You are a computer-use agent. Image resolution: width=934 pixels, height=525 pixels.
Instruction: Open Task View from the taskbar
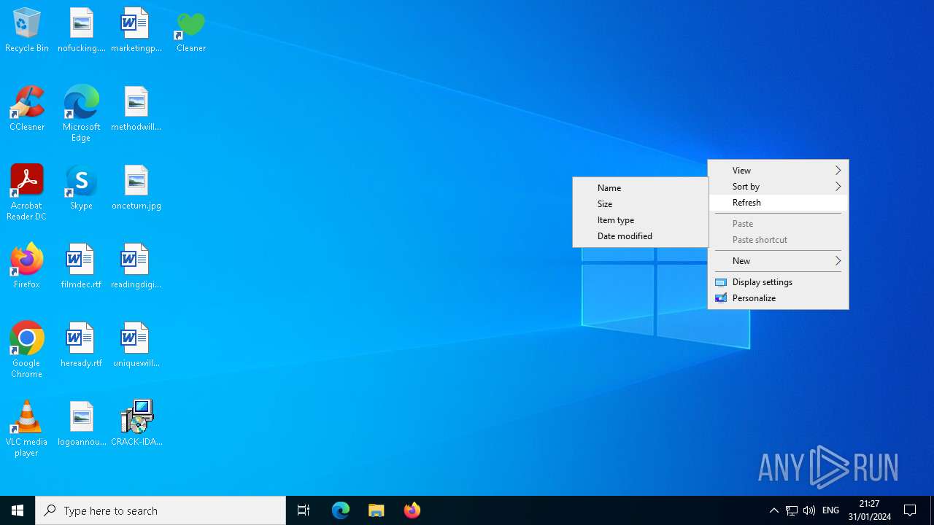pyautogui.click(x=304, y=510)
